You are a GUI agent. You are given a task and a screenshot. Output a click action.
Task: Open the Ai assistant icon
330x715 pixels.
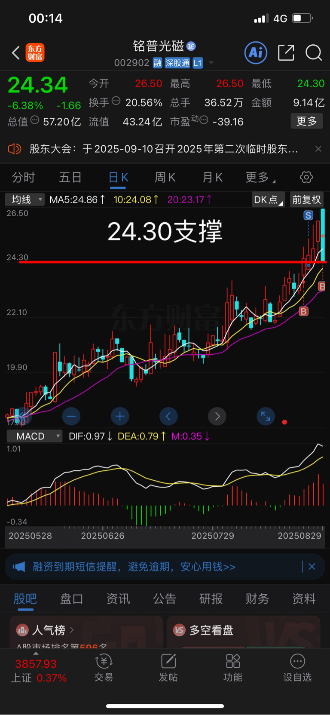point(256,53)
